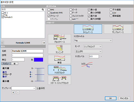The image size is (134, 102).
Task: Select the トリガブロック calculation type
Action: click(x=59, y=70)
